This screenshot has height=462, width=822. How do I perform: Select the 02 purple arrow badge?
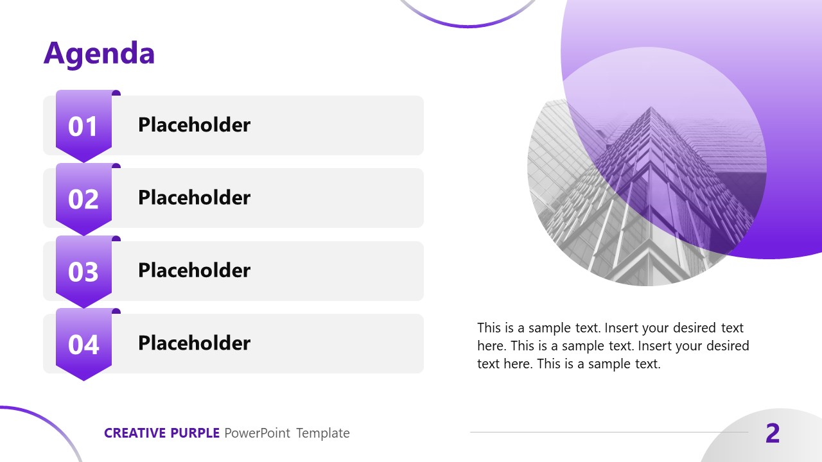[83, 199]
